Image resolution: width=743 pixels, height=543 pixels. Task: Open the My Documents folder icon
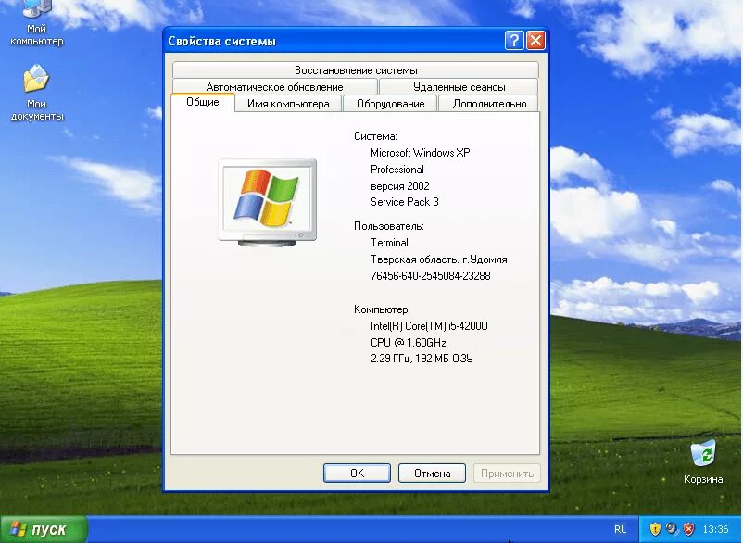click(36, 94)
